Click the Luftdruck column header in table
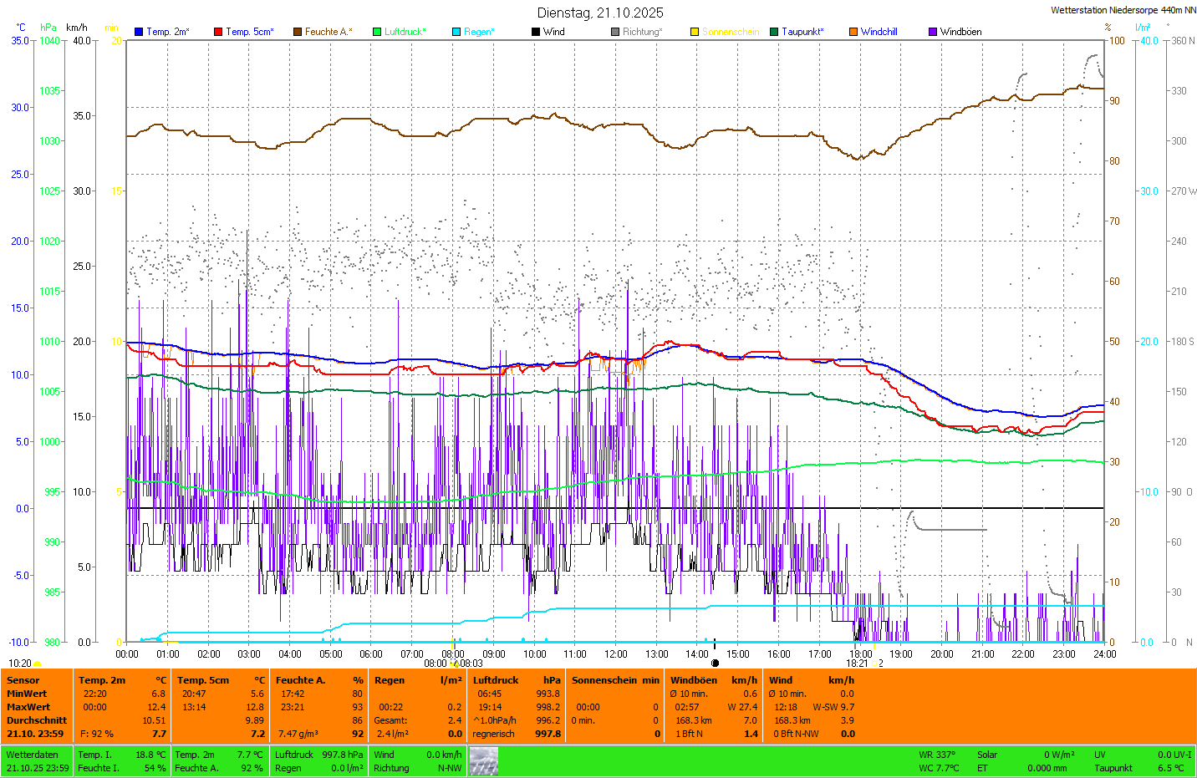 pos(496,680)
